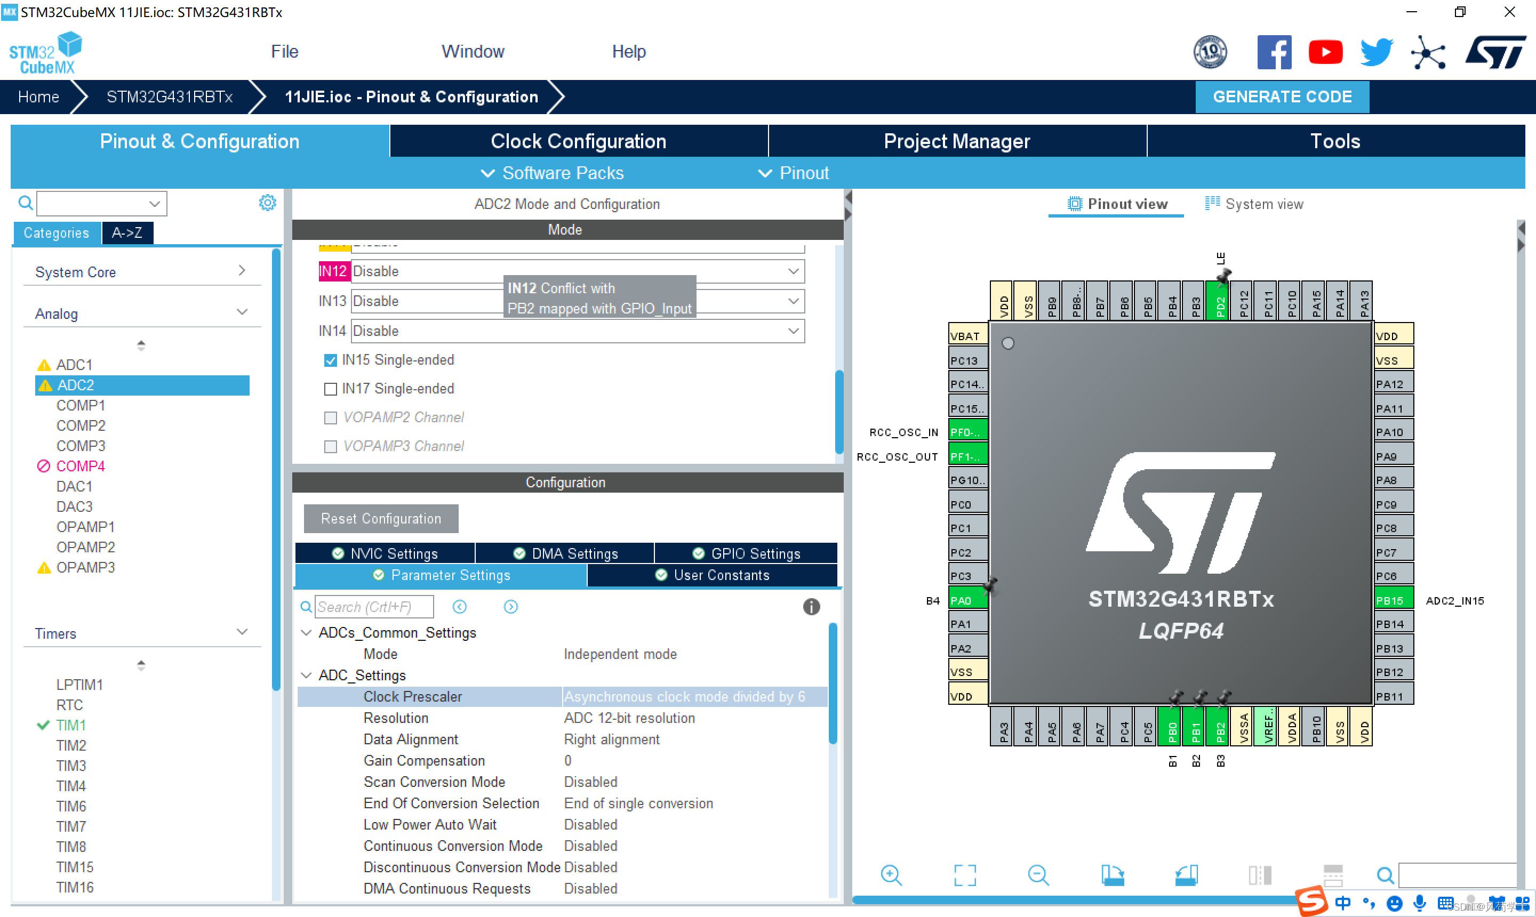Screen dimensions: 1536x917
Task: Open the IN12 Disable dropdown
Action: click(x=793, y=271)
